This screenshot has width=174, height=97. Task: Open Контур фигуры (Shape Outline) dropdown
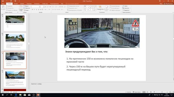pos(115,8)
